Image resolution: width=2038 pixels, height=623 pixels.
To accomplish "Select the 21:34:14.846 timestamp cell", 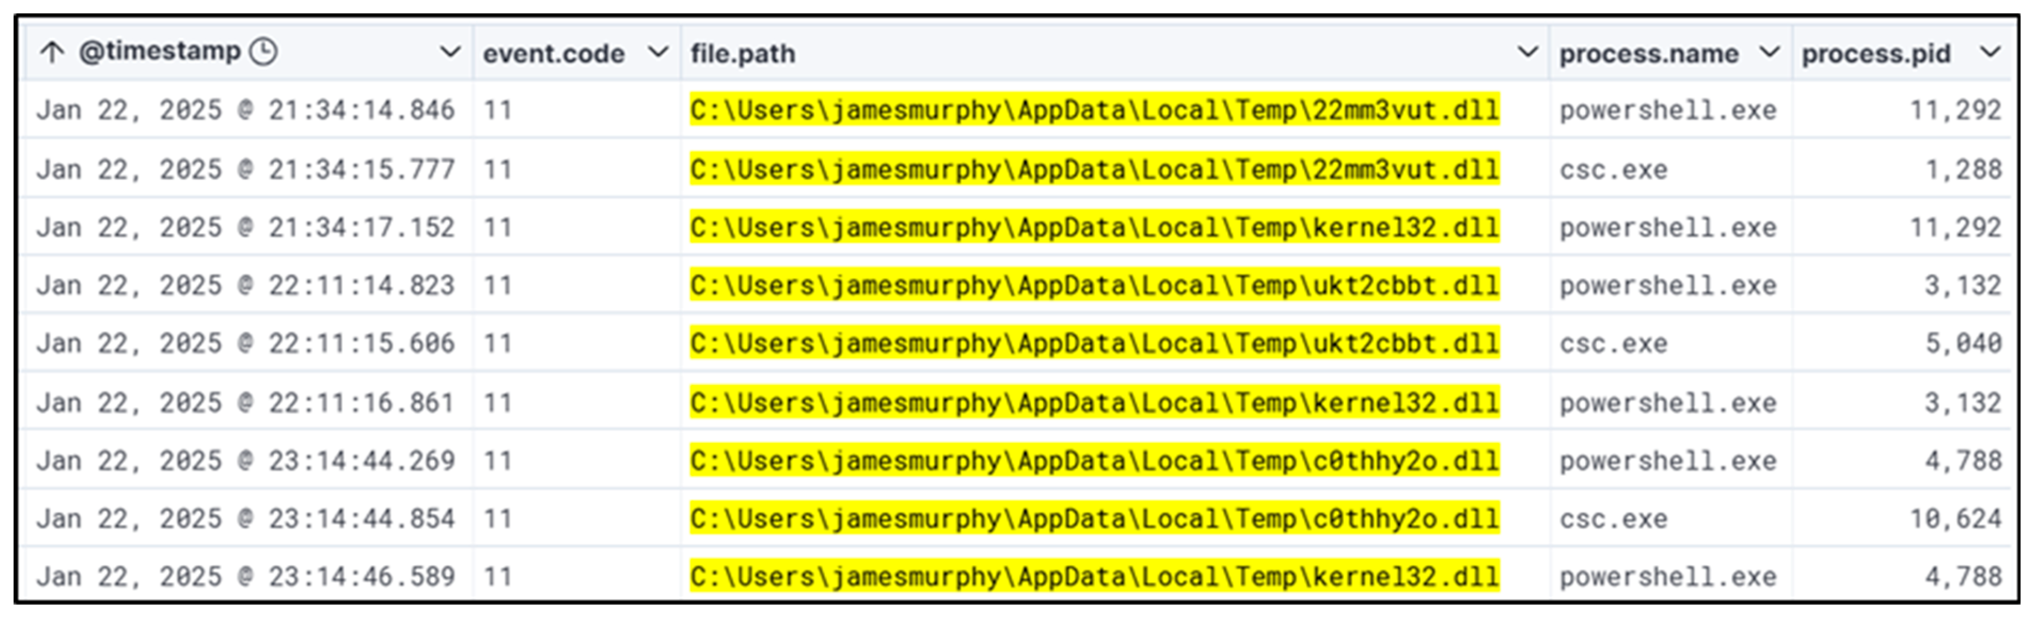I will [245, 110].
